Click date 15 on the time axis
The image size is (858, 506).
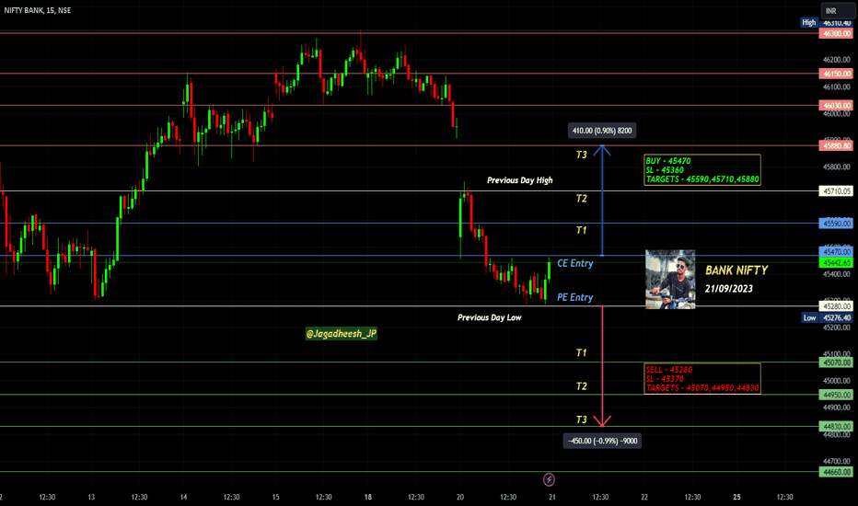point(276,497)
